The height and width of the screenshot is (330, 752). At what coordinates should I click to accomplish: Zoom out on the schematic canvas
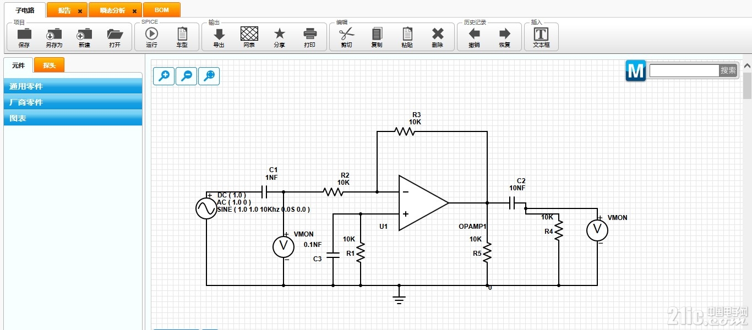(x=187, y=76)
